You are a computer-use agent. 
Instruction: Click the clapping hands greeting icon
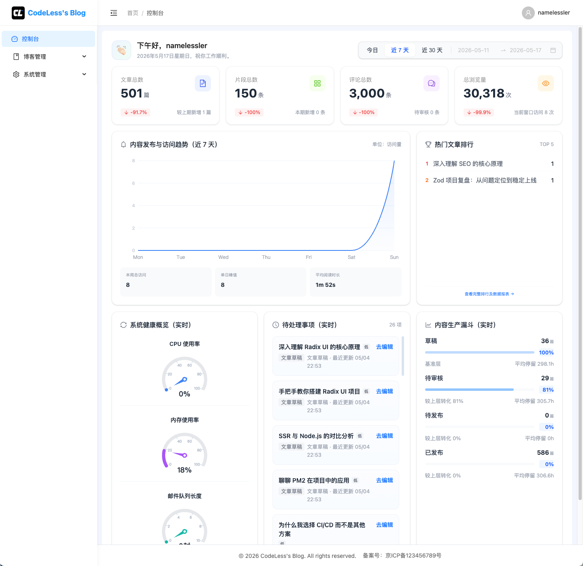pyautogui.click(x=121, y=50)
